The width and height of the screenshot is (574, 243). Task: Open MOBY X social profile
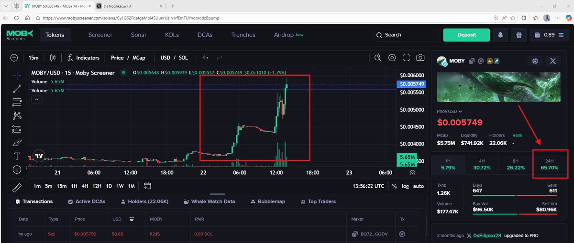click(552, 61)
